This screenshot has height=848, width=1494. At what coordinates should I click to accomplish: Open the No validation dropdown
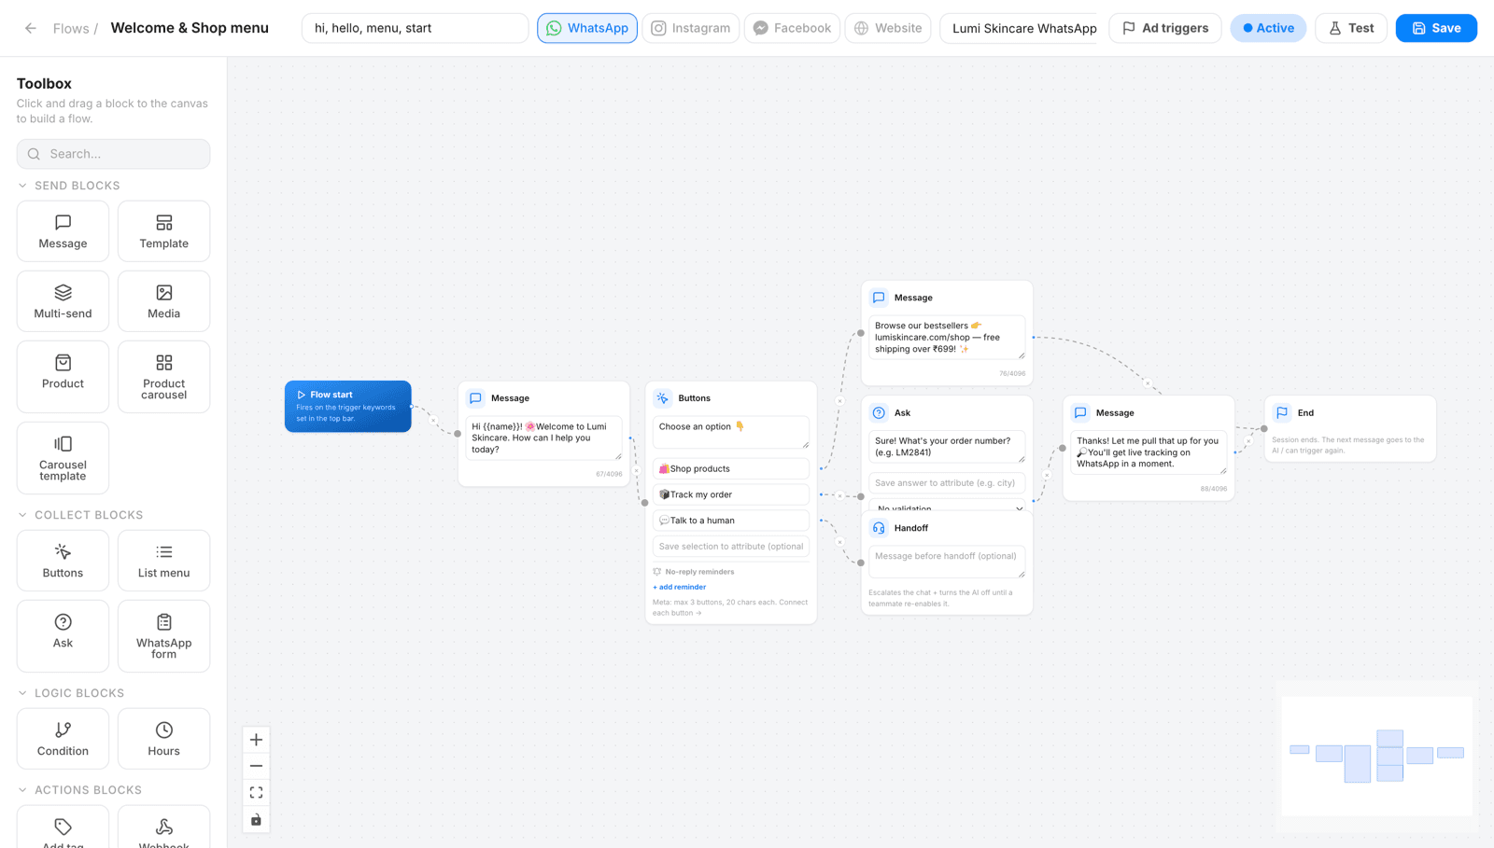click(947, 507)
